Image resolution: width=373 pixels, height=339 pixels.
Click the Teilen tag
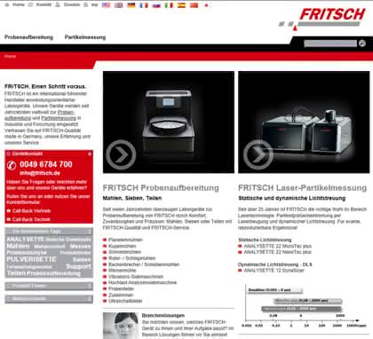tap(16, 273)
